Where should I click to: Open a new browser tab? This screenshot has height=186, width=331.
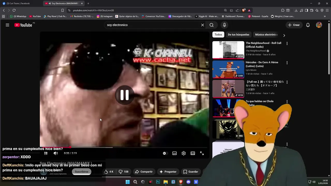point(88,3)
